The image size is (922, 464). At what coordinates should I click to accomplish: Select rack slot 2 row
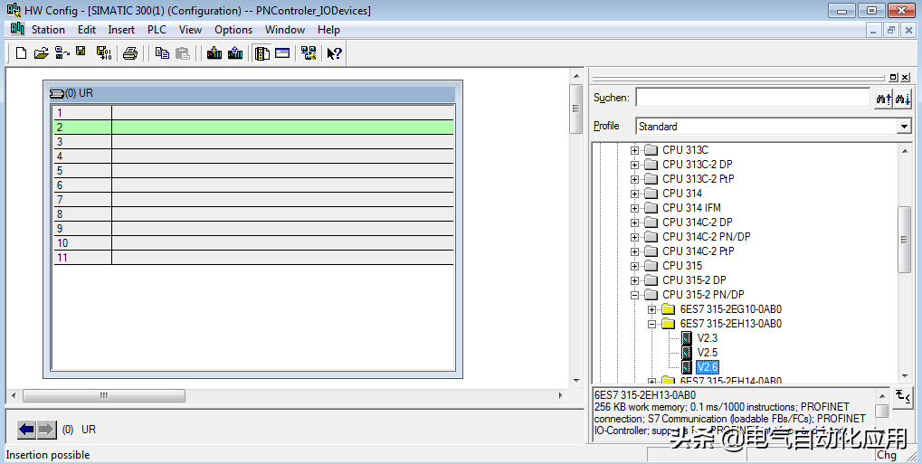click(x=254, y=127)
